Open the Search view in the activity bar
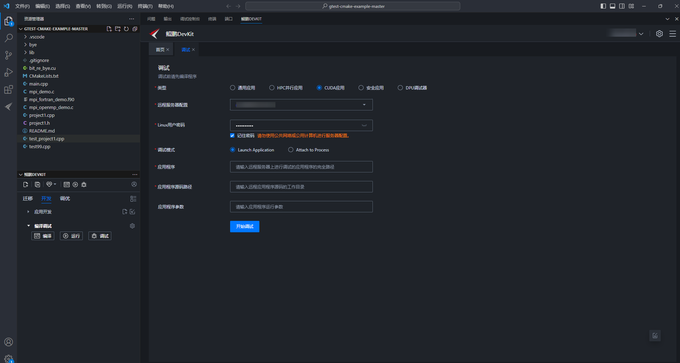This screenshot has width=680, height=363. pos(9,38)
